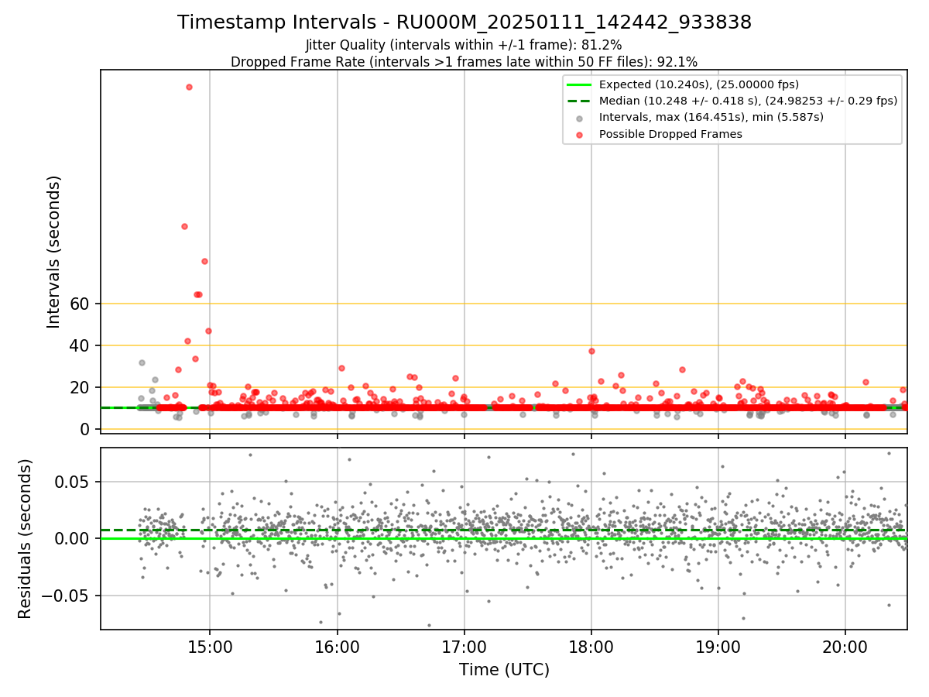
Task: Click legend entry 'Possible Dropped Frames'
Action: coord(671,134)
